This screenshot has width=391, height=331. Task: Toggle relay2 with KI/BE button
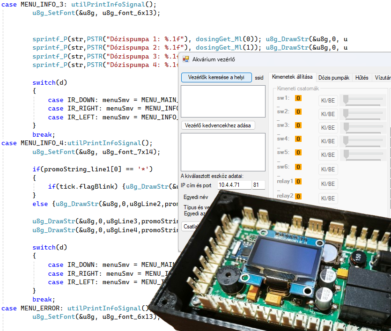pos(328,199)
